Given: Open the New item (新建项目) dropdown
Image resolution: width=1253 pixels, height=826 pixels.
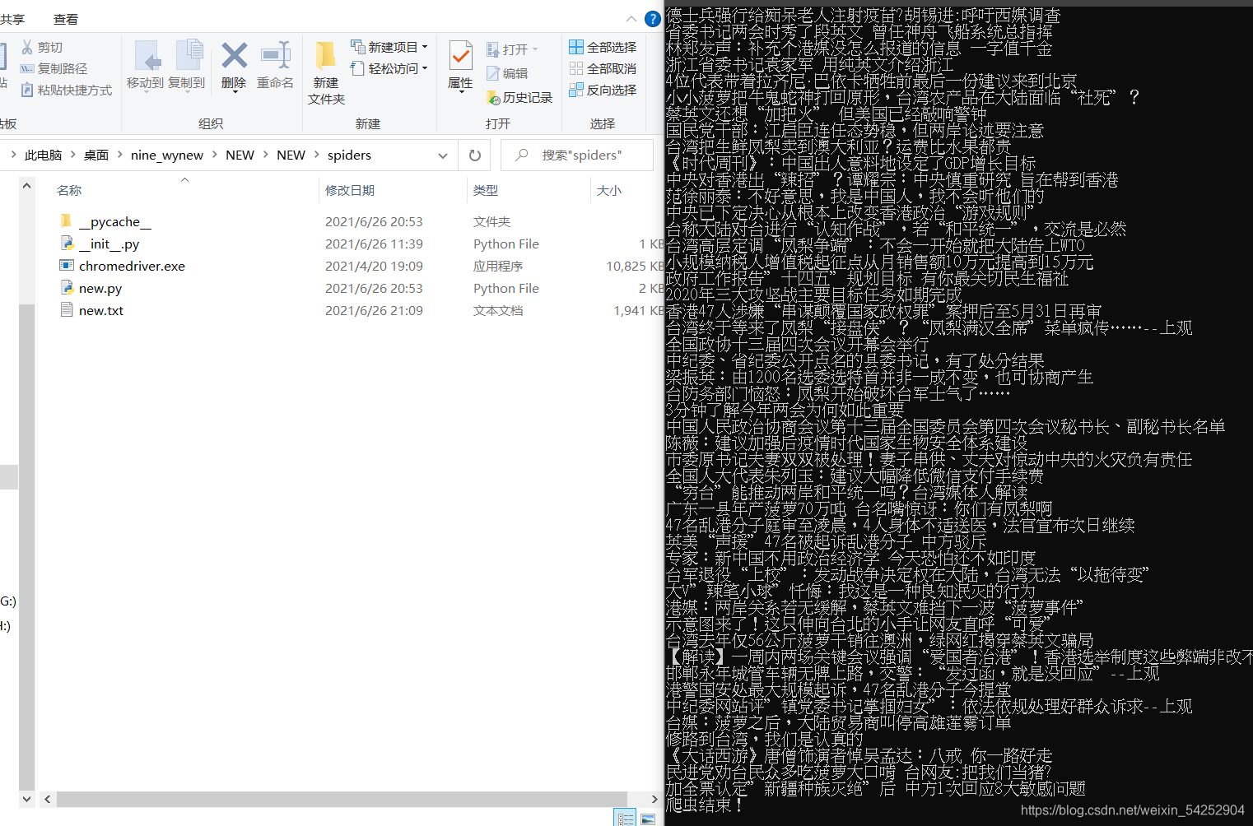Looking at the screenshot, I should coord(389,47).
